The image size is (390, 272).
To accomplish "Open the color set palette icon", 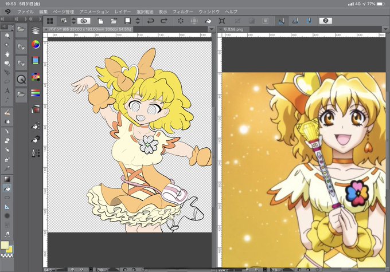I will pos(36,77).
